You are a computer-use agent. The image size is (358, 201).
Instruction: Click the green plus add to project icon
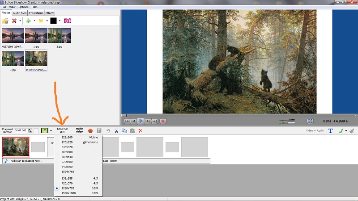(x=28, y=21)
